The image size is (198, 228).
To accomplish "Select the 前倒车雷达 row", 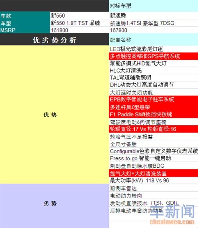I will (x=153, y=188).
